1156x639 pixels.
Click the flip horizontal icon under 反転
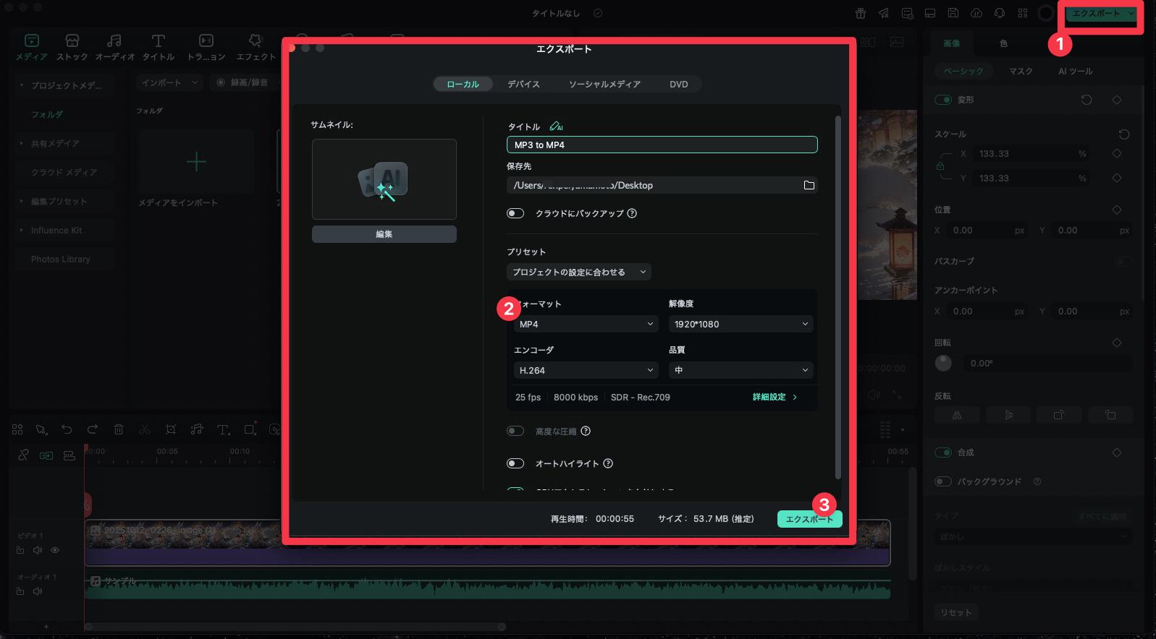(957, 415)
